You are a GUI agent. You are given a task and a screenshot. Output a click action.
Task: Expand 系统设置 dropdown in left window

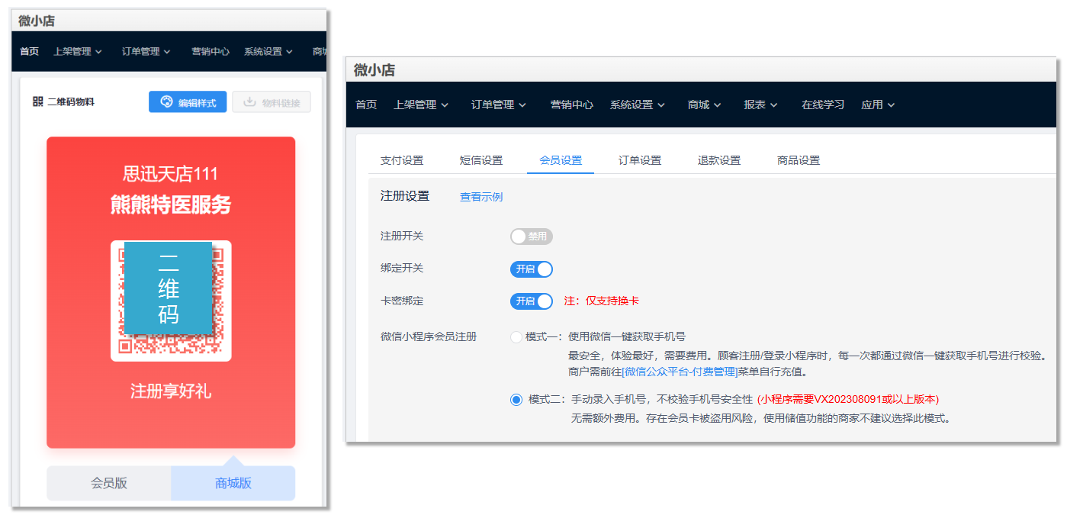tap(268, 52)
